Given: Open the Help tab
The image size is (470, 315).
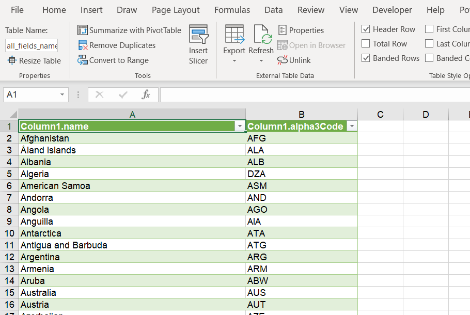Looking at the screenshot, I should tap(435, 10).
